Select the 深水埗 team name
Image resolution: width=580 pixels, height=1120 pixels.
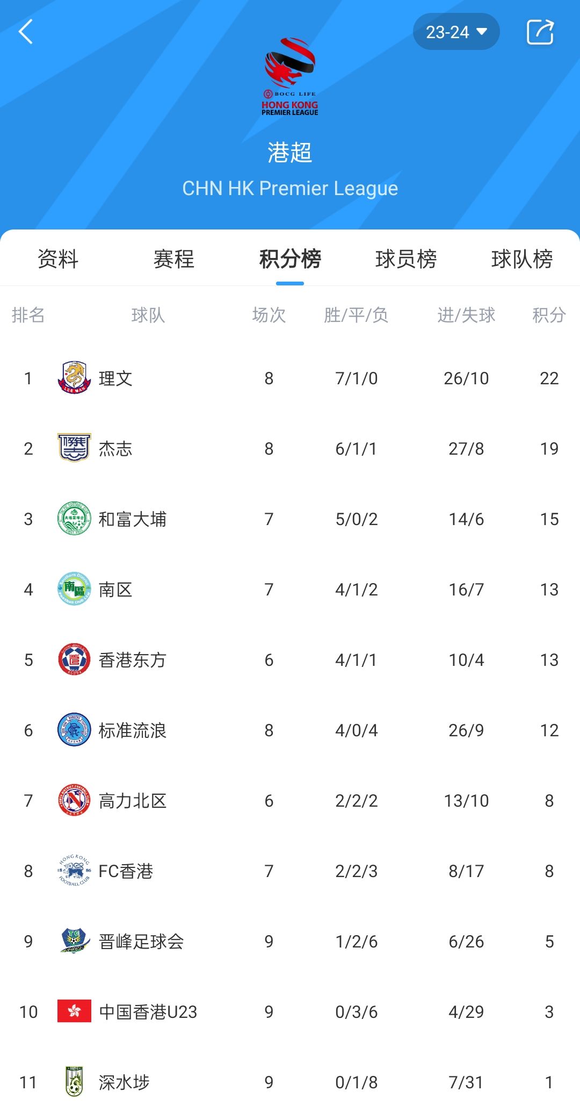124,1082
